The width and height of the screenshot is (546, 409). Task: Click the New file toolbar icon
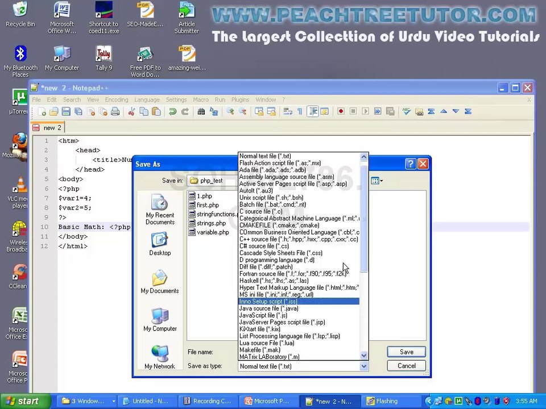click(x=42, y=112)
